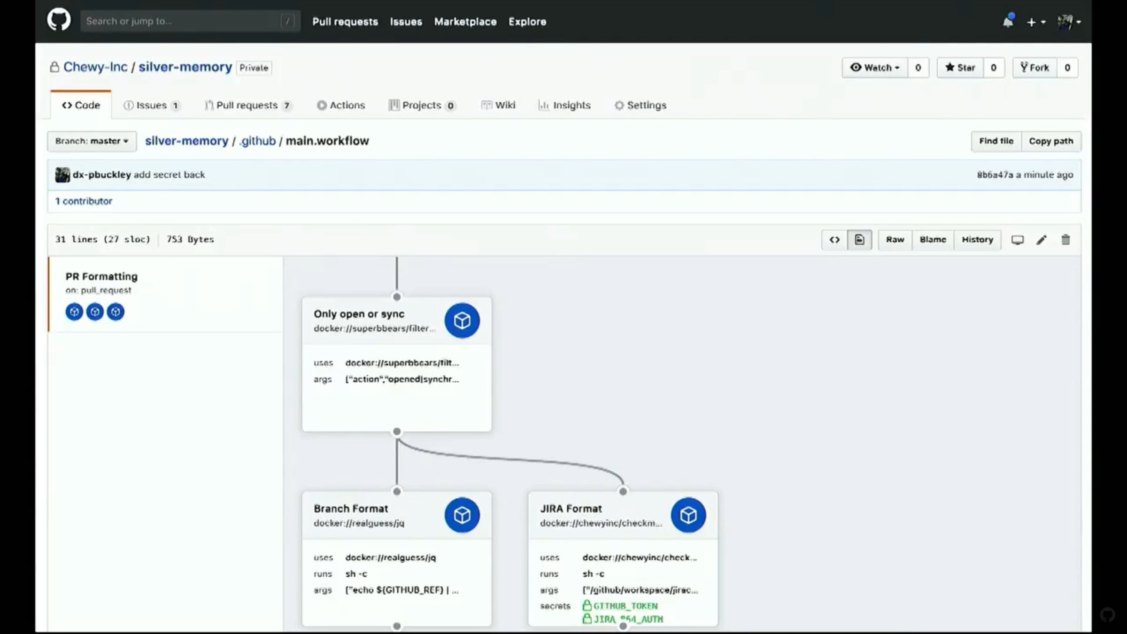Image resolution: width=1127 pixels, height=634 pixels.
Task: Go to Explore
Action: tap(527, 22)
